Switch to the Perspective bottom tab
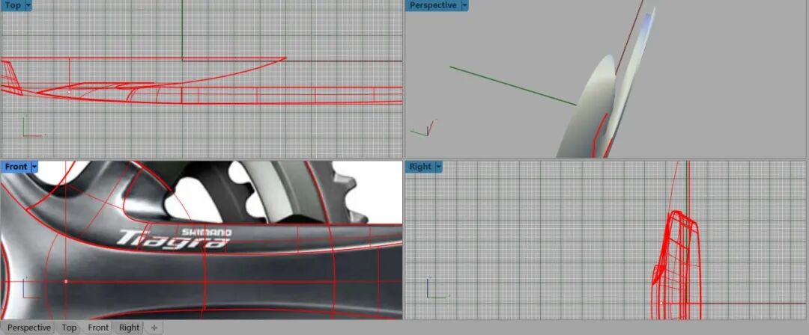The width and height of the screenshot is (809, 335). (29, 328)
